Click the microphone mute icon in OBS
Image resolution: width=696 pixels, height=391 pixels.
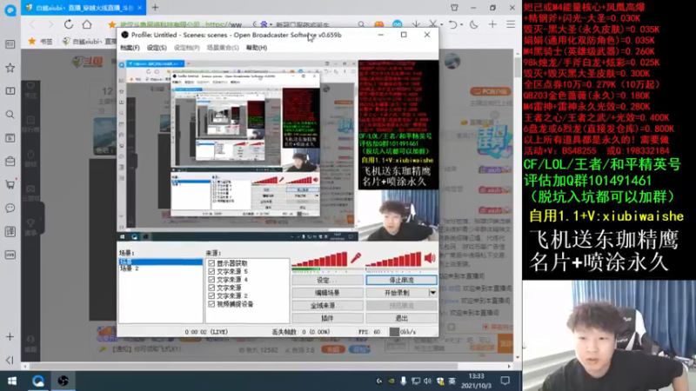coord(356,258)
